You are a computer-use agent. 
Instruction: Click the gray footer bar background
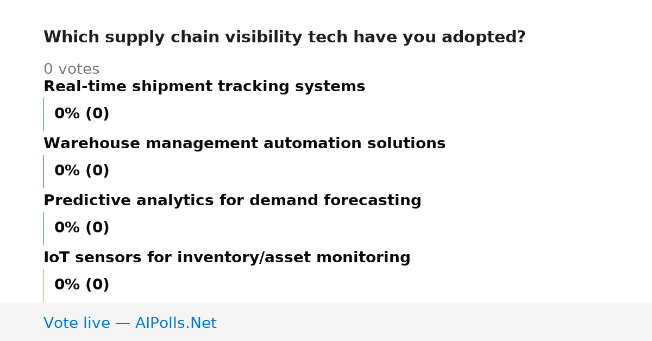click(x=435, y=322)
